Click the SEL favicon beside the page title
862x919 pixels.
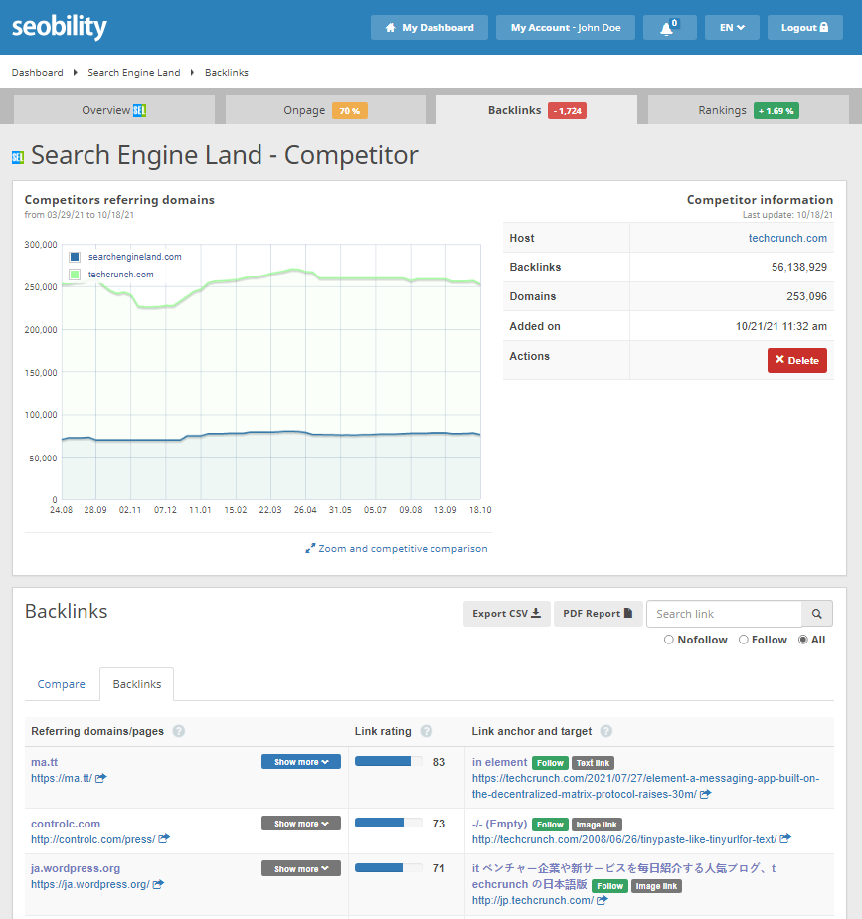tap(18, 157)
